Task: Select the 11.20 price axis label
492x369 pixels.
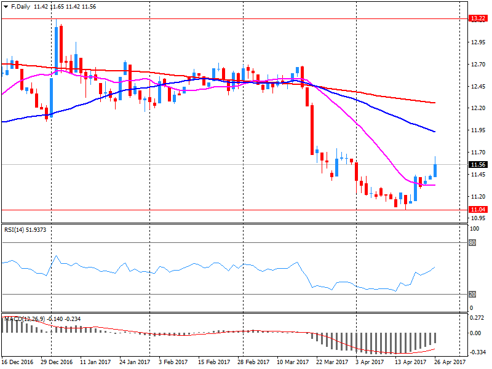Action: pyautogui.click(x=478, y=196)
